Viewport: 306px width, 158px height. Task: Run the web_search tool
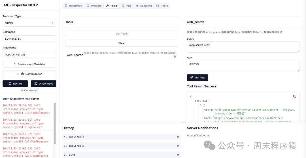pos(197,78)
